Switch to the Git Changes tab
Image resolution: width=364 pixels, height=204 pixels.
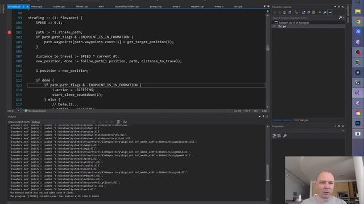301,120
